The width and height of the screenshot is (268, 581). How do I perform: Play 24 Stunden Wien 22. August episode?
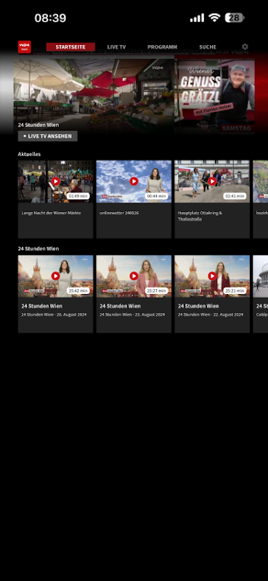click(x=212, y=276)
